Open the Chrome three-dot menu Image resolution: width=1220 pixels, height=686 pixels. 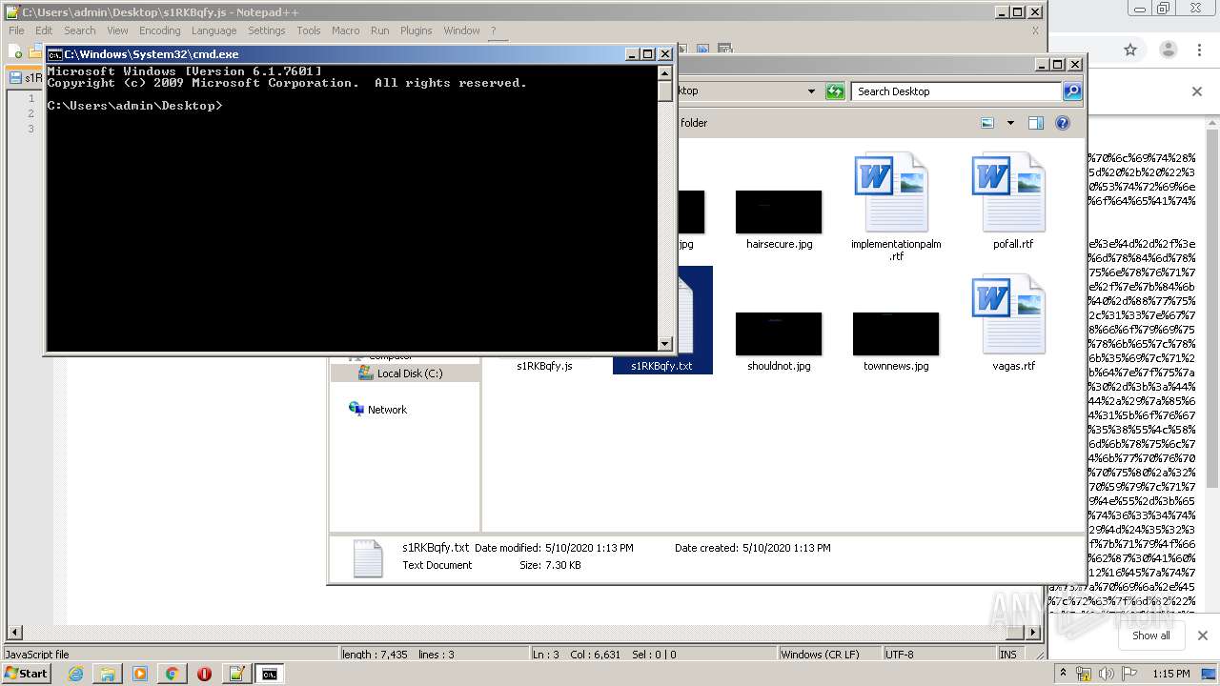click(1200, 50)
